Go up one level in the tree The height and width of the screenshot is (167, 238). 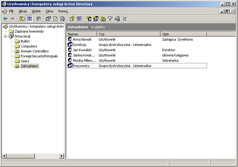tap(22, 19)
